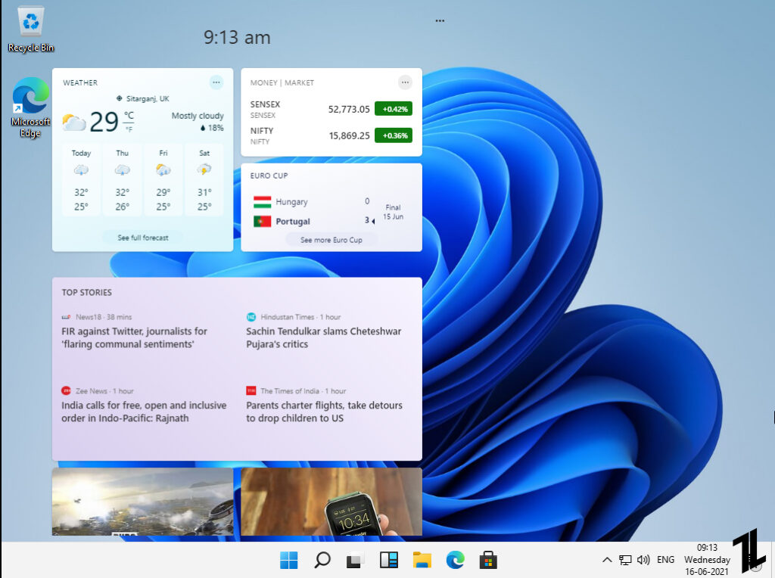This screenshot has width=775, height=578.
Task: Expand hidden system tray icons chevron
Action: point(607,560)
